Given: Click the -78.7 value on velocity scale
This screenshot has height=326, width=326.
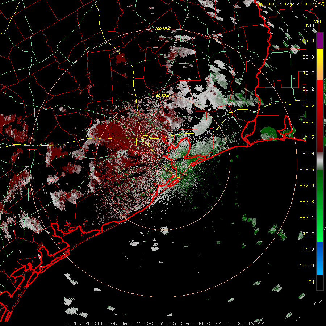Looking at the screenshot, I should click(x=307, y=234).
